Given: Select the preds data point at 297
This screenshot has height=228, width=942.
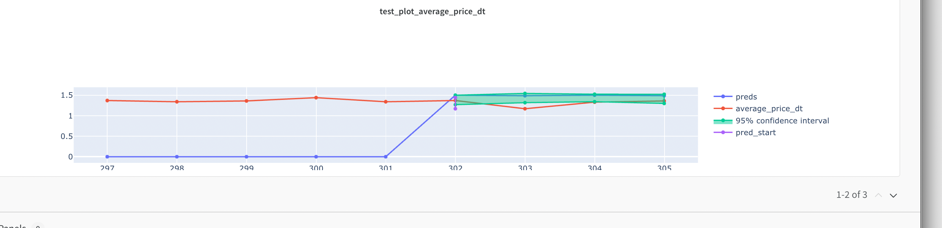Looking at the screenshot, I should [x=107, y=157].
